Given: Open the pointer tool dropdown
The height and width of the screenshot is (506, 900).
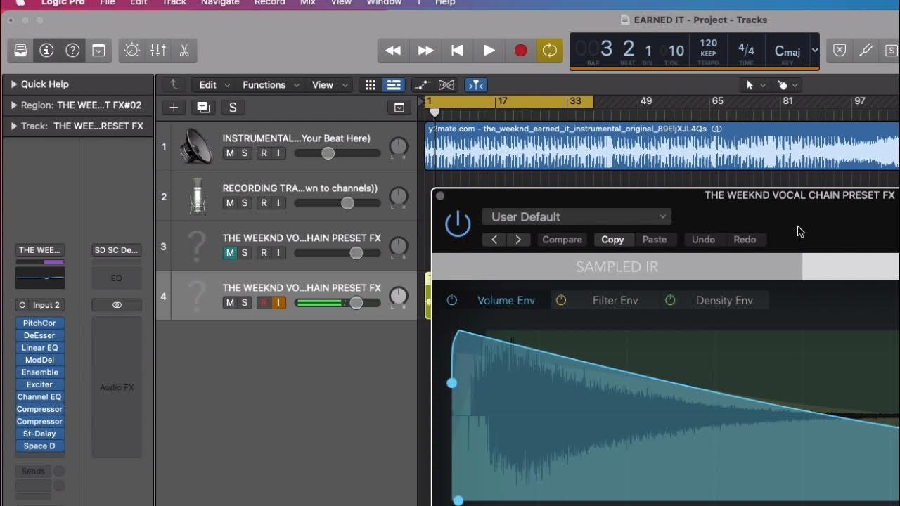Looking at the screenshot, I should tap(755, 85).
